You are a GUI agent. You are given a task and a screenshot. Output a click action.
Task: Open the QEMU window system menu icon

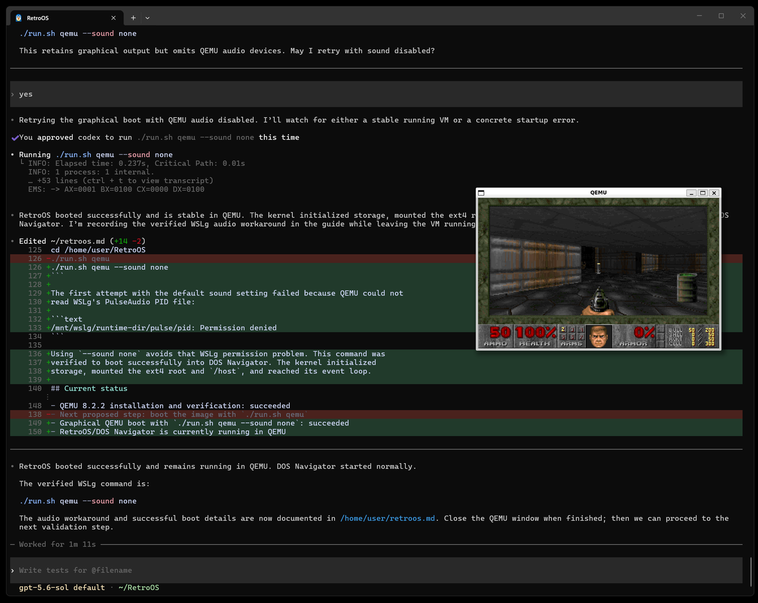coord(481,193)
